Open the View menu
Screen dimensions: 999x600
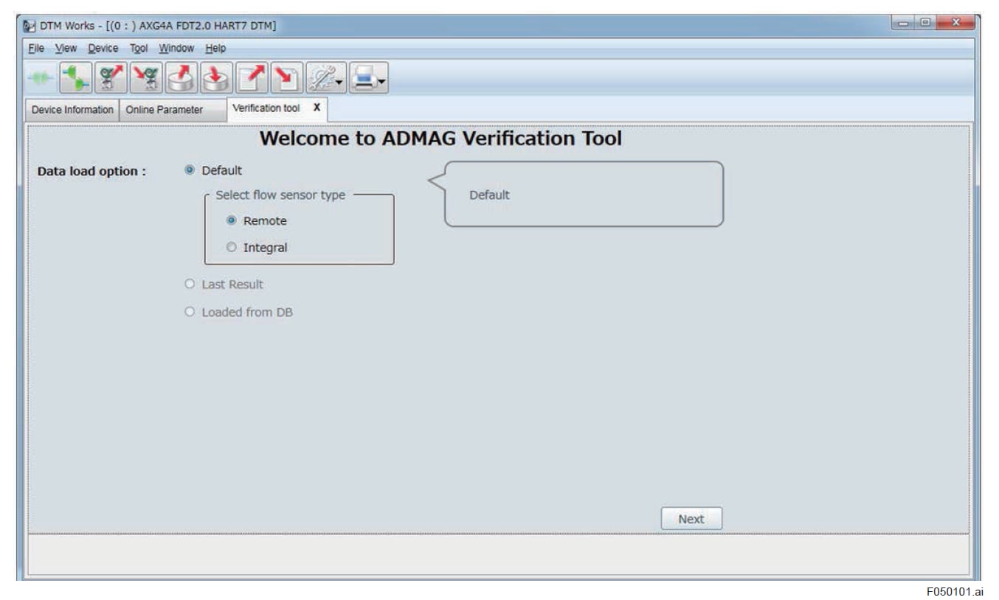coord(66,49)
